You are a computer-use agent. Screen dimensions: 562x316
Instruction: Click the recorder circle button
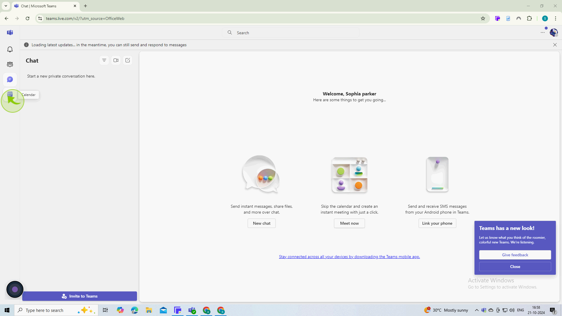pyautogui.click(x=15, y=289)
